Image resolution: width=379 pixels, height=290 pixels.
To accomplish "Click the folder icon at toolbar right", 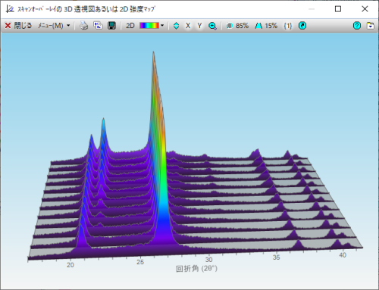I will 371,26.
